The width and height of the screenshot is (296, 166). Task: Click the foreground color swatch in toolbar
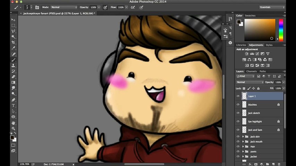12,137
